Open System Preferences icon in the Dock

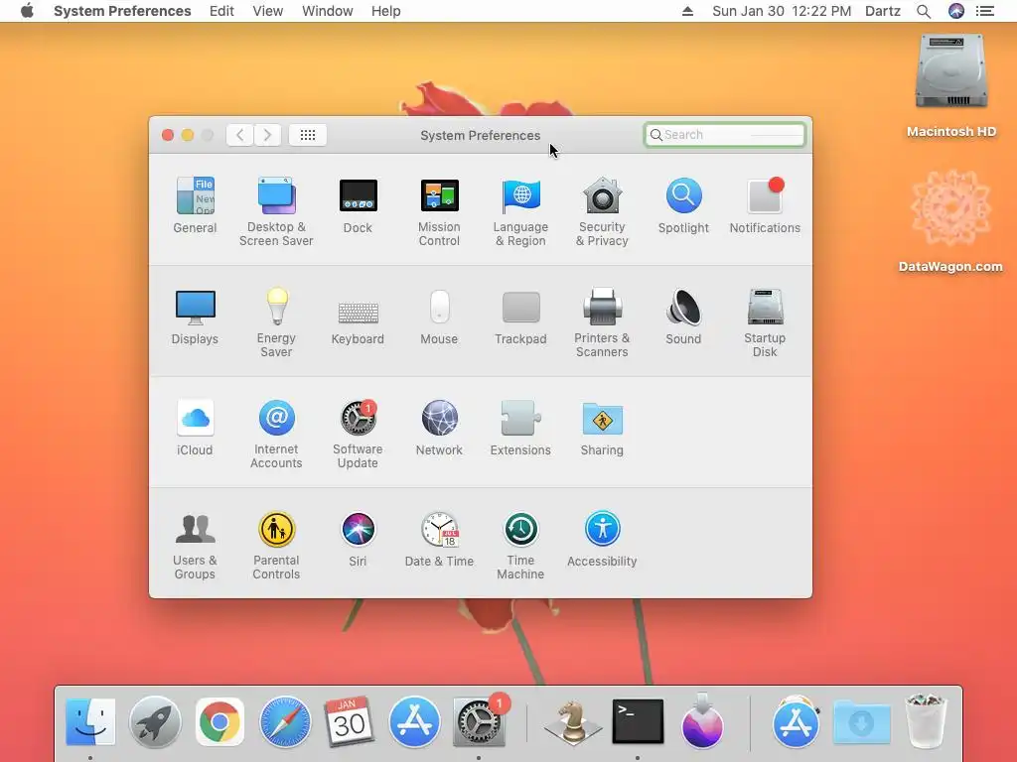click(x=480, y=722)
